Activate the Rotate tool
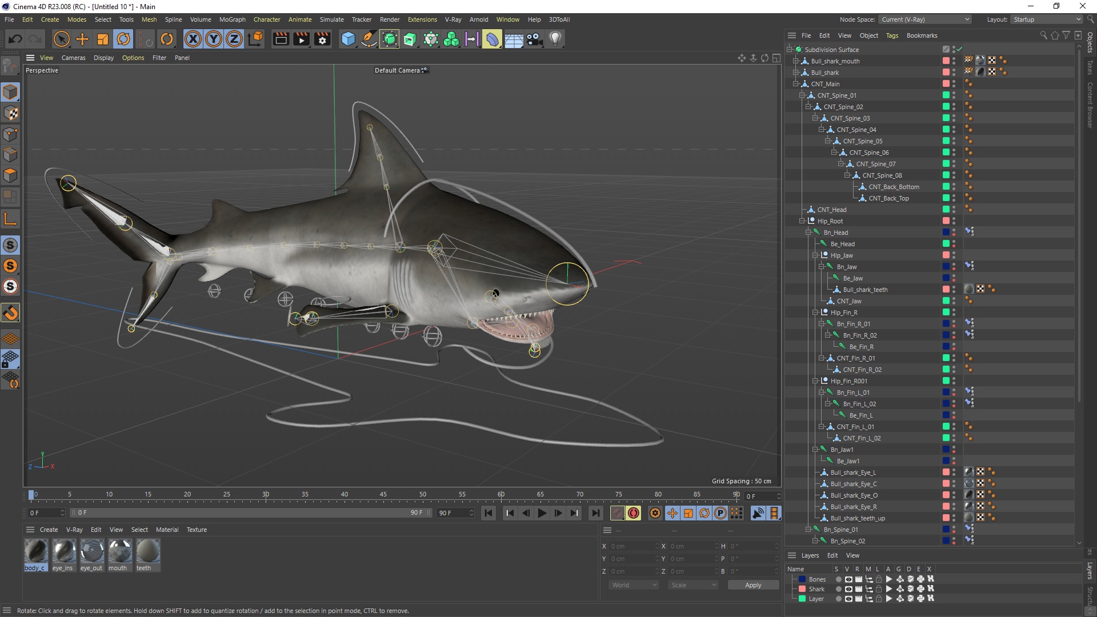1097x617 pixels. 123,39
